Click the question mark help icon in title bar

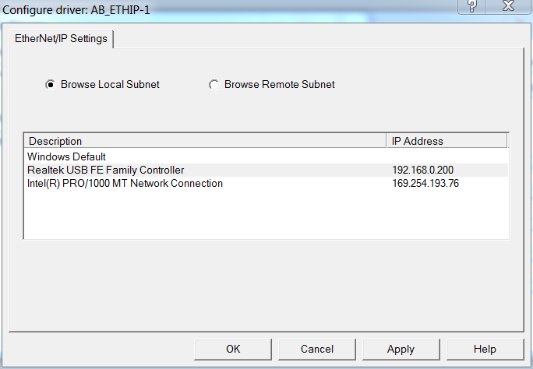click(x=471, y=6)
